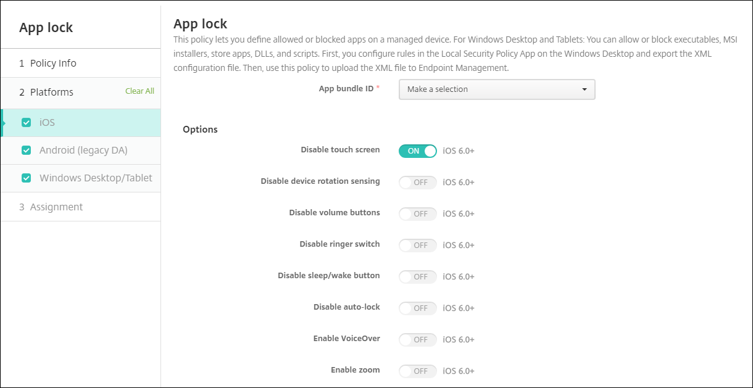Toggle Disable volume buttons switch

tap(418, 213)
